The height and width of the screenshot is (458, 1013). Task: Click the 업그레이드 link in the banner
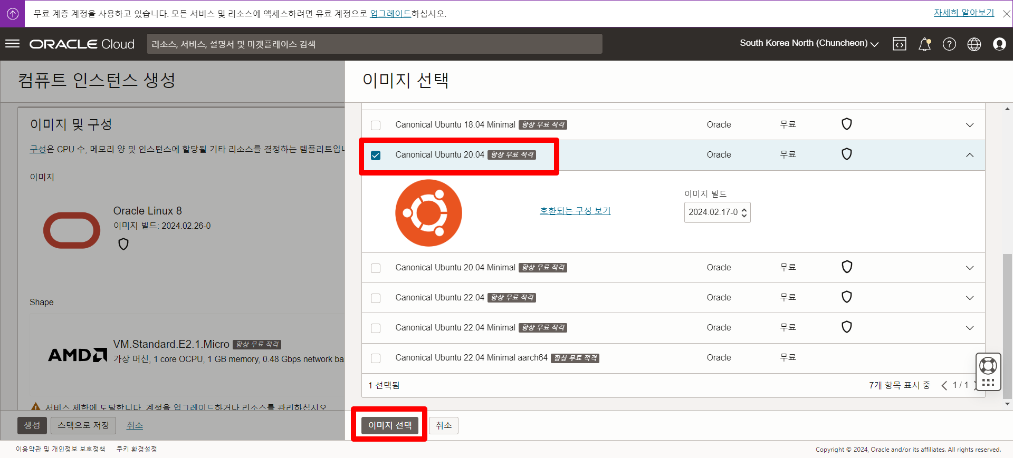390,14
